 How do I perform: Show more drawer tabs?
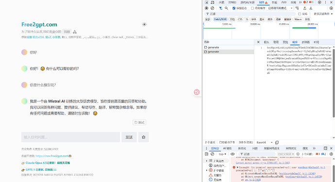coord(314,148)
